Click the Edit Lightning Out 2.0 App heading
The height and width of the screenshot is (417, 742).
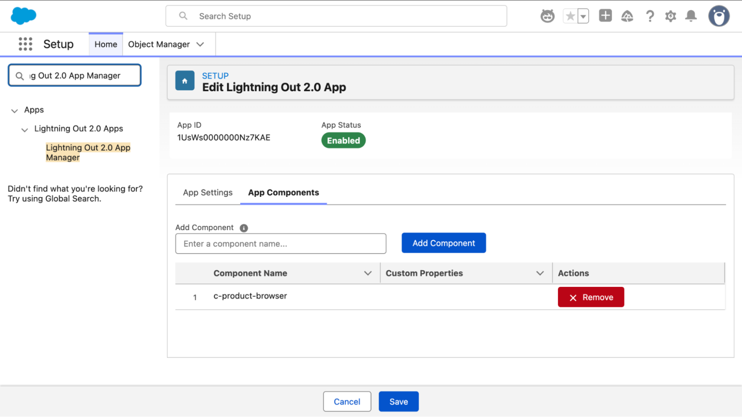tap(274, 87)
